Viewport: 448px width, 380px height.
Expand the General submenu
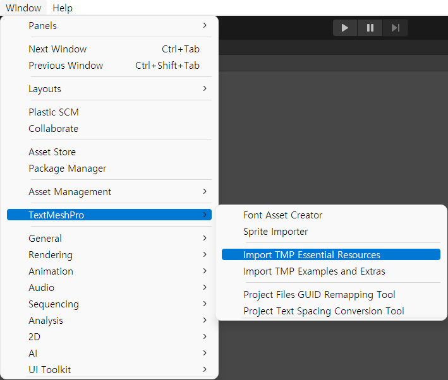coord(109,238)
